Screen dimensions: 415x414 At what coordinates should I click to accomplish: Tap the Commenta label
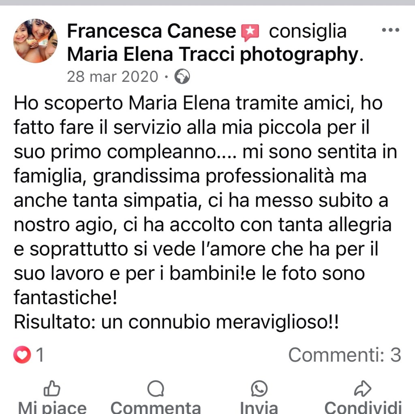(156, 408)
